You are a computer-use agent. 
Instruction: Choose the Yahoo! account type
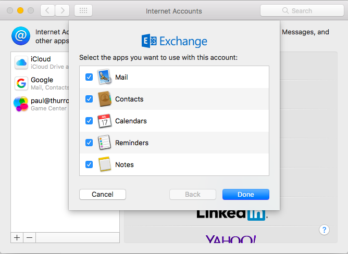[231, 239]
